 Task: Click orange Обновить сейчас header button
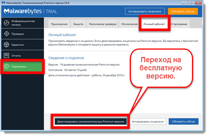pyautogui.click(x=183, y=11)
